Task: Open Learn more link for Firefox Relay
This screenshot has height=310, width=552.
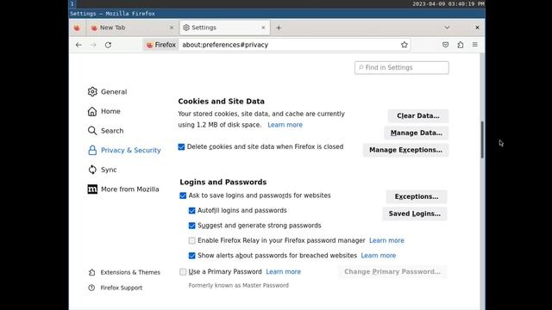Action: [386, 240]
